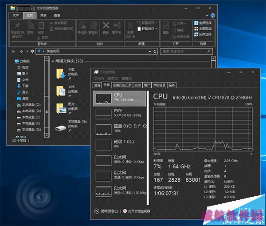Open the 文件 tab in File Explorer
Image resolution: width=266 pixels, height=226 pixels.
point(16,15)
